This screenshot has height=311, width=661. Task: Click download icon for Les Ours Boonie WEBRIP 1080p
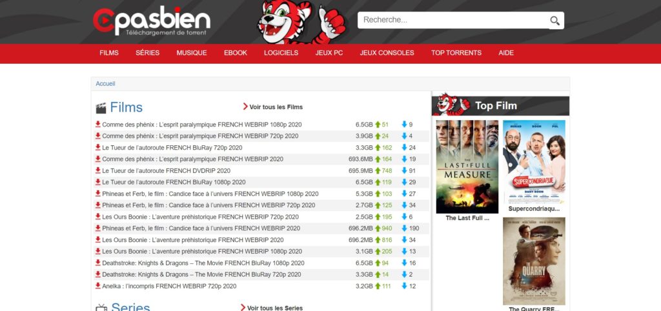pos(98,251)
